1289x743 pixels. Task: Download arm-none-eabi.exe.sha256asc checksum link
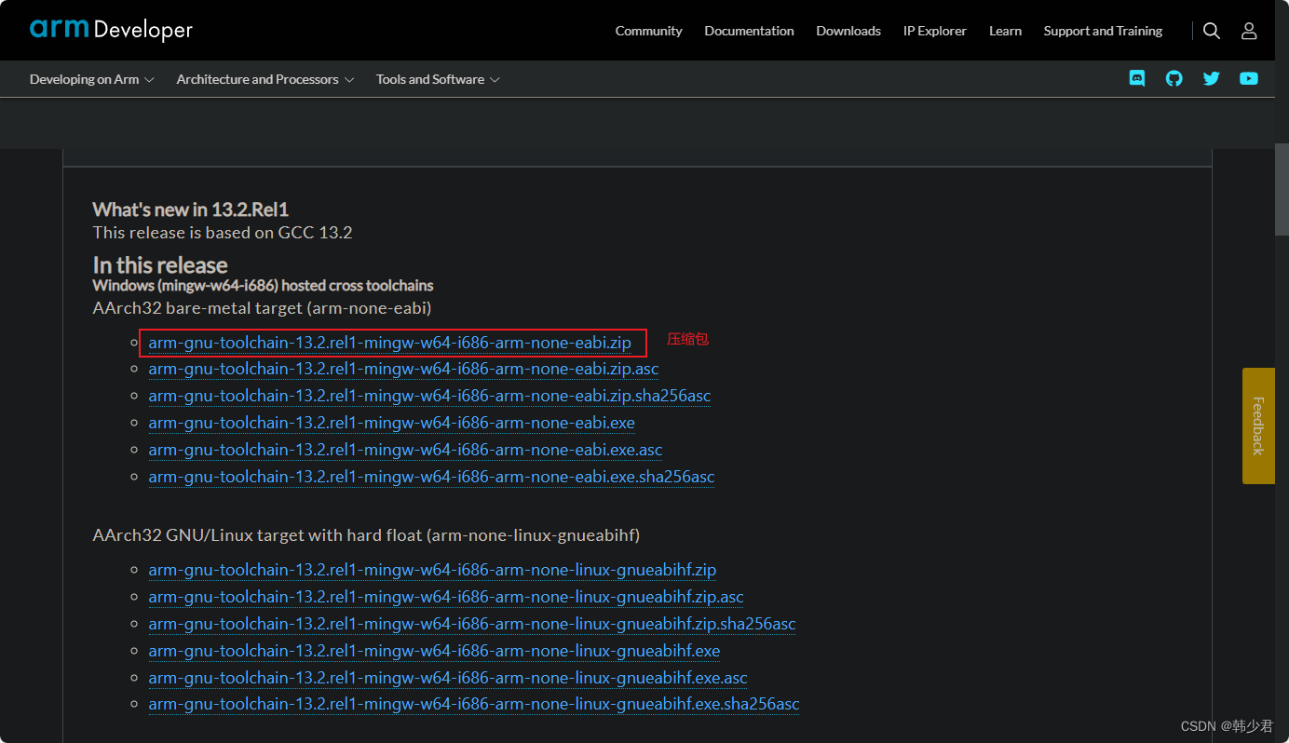tap(431, 477)
